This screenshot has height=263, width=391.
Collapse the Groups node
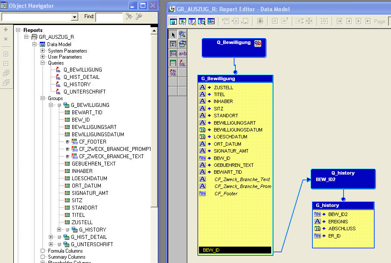[43, 98]
